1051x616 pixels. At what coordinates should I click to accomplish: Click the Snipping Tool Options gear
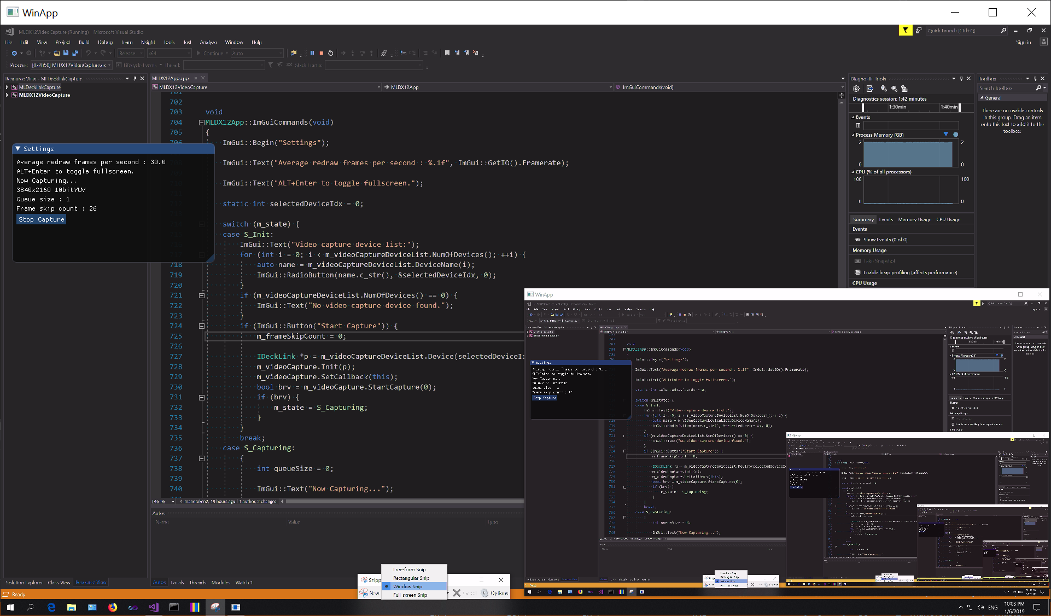click(484, 593)
